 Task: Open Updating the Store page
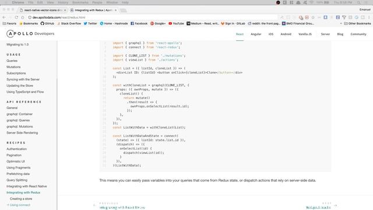tap(20, 86)
